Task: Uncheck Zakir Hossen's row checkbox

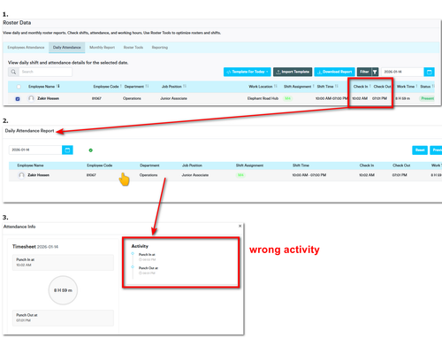Action: [x=18, y=99]
